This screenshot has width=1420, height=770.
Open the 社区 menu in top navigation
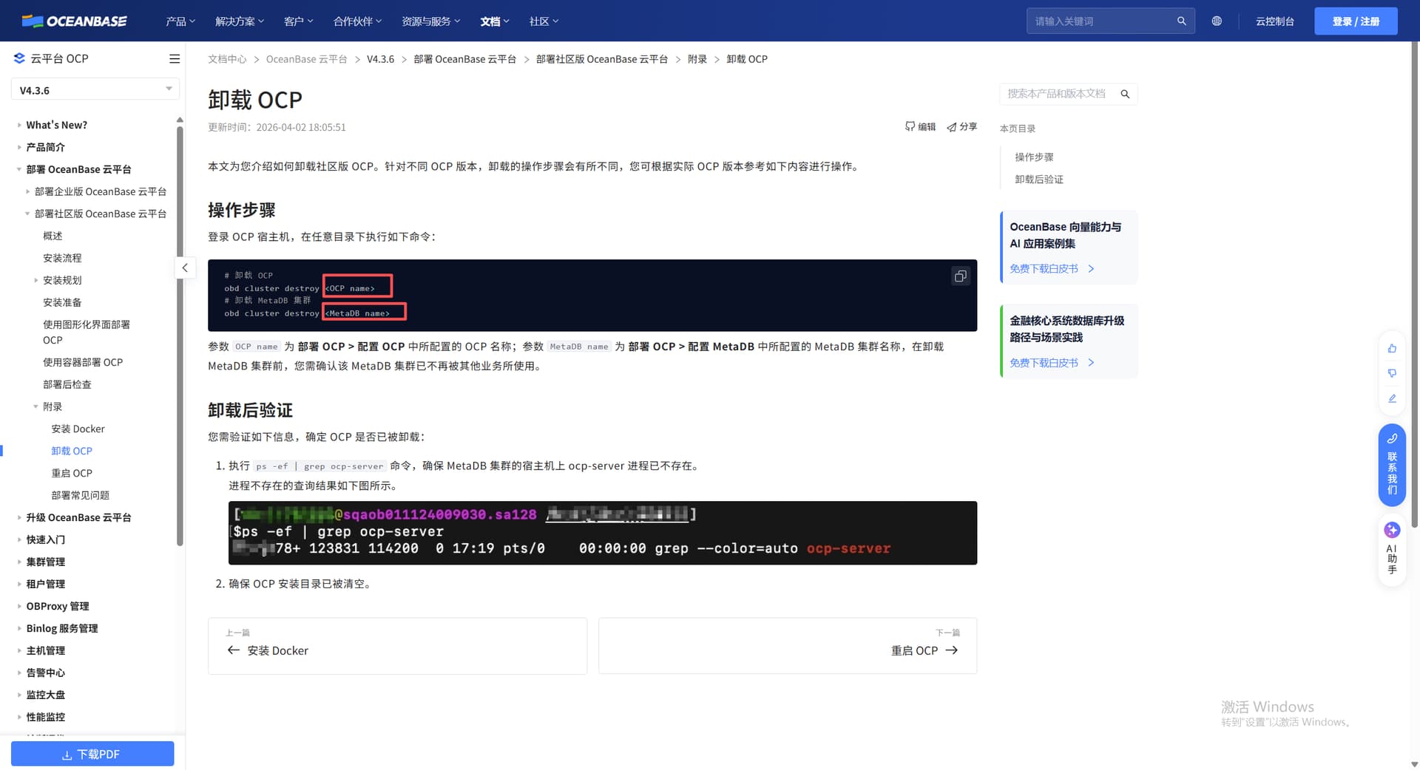tap(544, 21)
